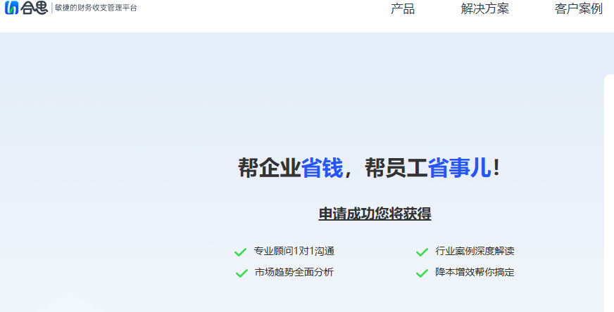Click the text 专业顾问1对1沟通
The width and height of the screenshot is (614, 312).
pos(294,251)
